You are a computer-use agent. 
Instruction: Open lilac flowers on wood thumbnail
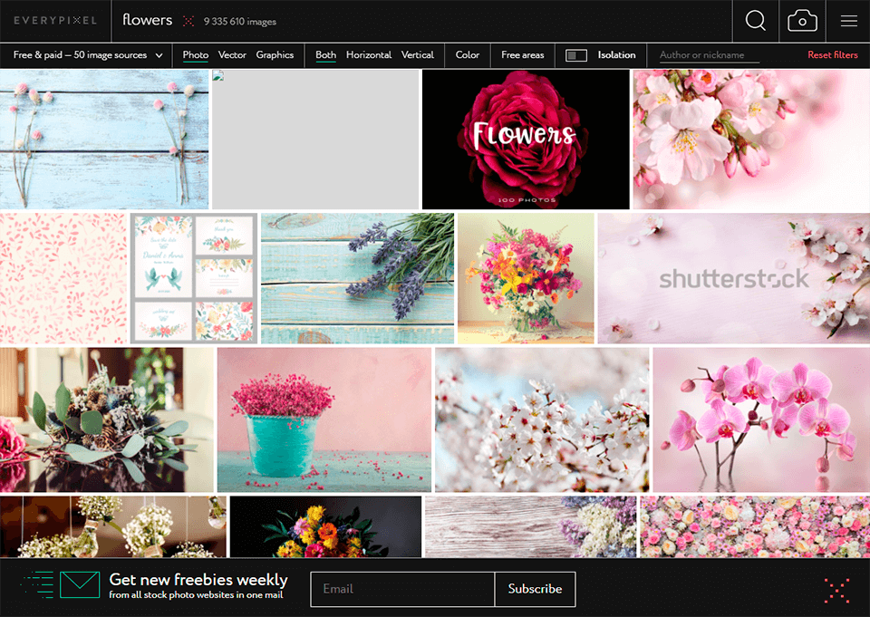[530, 526]
